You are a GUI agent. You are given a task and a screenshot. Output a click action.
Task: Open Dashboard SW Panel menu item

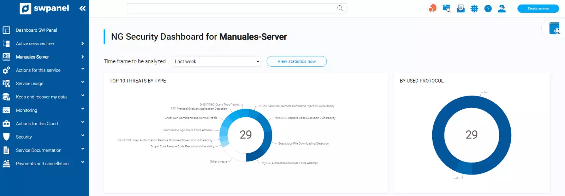36,30
